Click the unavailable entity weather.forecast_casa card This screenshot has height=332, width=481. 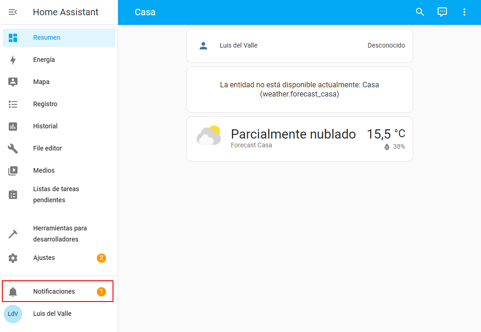coord(300,90)
